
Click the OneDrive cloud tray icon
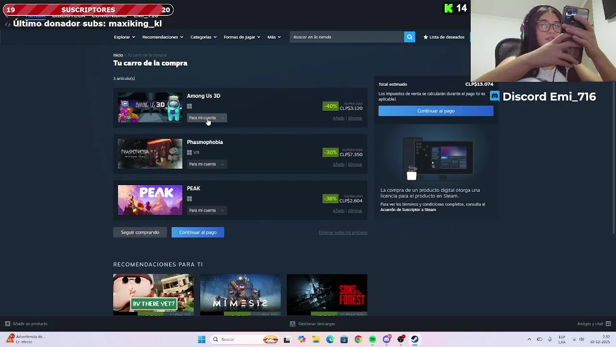[539, 339]
